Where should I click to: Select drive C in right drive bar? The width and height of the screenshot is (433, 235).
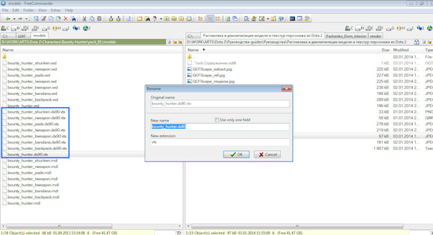[x=349, y=28]
